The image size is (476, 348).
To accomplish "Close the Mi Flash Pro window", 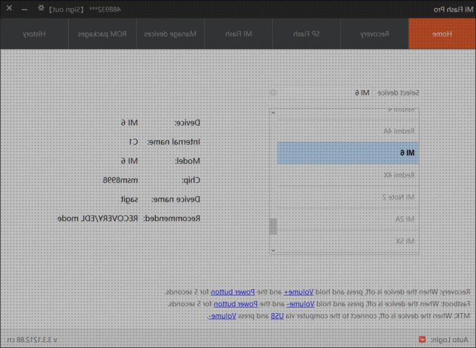I will tap(9, 9).
